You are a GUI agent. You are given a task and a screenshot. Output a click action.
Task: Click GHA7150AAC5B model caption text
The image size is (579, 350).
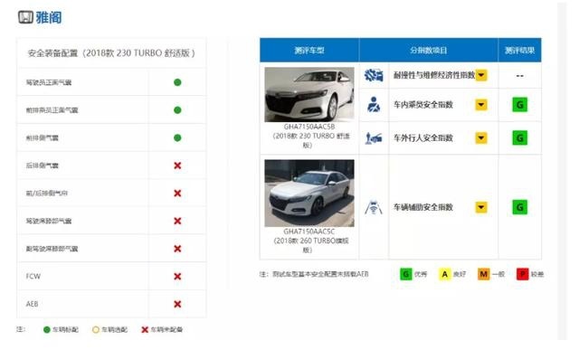(309, 127)
